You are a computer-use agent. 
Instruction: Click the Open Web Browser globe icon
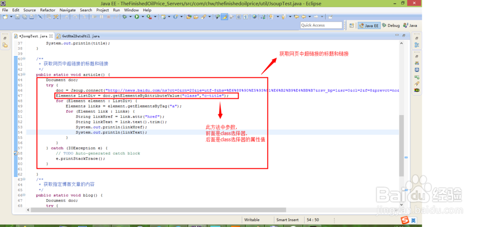tap(254, 17)
